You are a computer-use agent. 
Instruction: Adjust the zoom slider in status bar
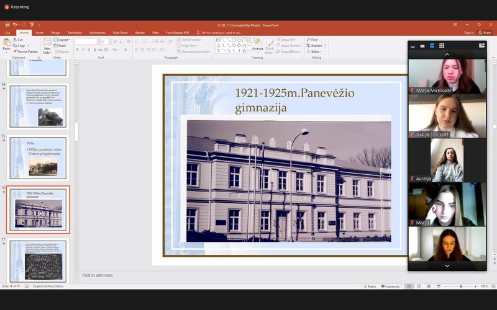click(x=460, y=286)
